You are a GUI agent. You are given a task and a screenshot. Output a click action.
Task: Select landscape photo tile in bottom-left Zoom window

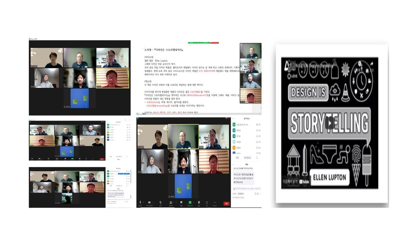67,198
